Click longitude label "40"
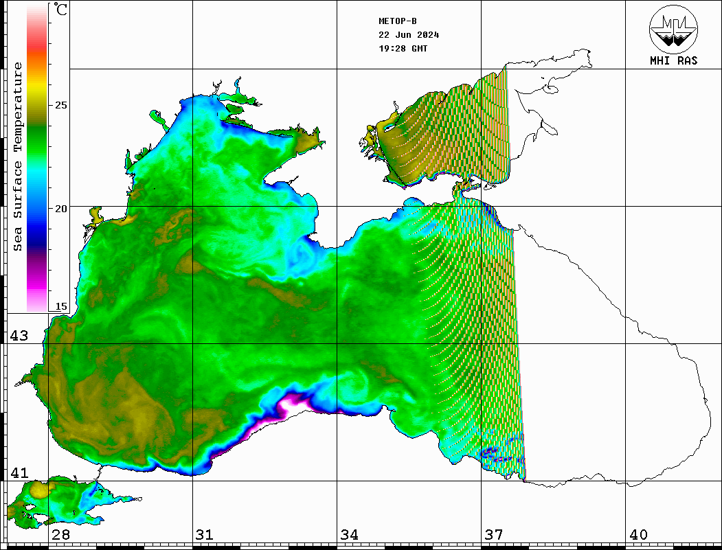This screenshot has height=550, width=722. pos(638,535)
